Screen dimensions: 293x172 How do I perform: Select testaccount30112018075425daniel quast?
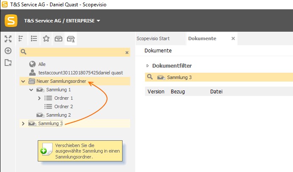(x=81, y=73)
